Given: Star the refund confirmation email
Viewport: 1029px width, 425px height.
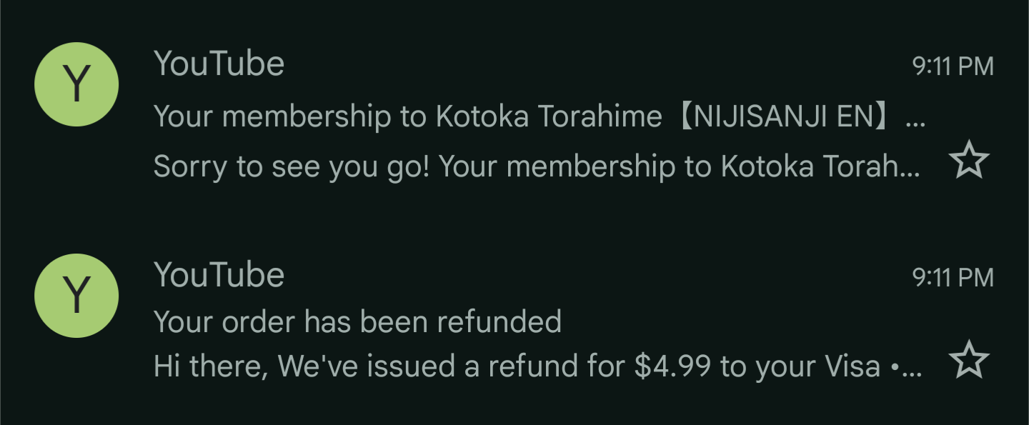Looking at the screenshot, I should click(x=969, y=360).
